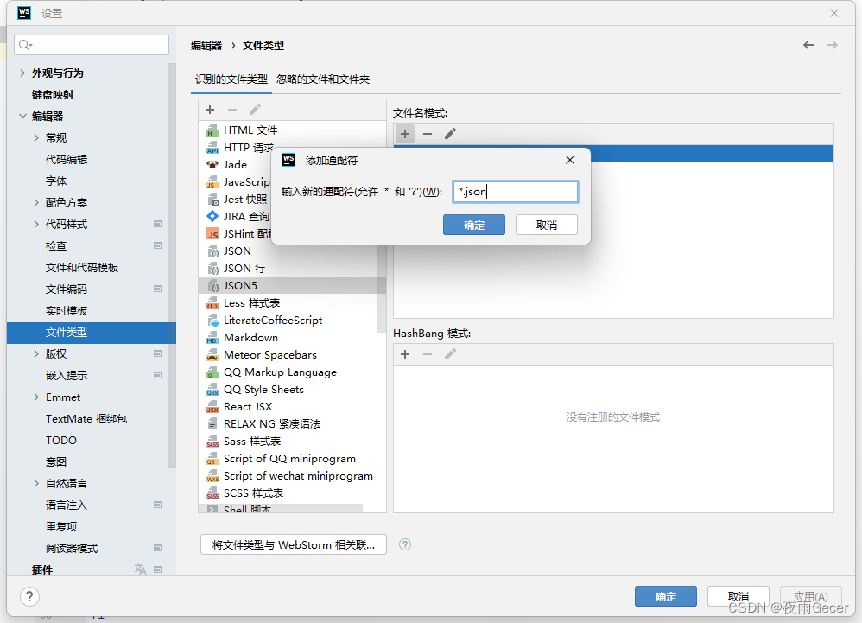Select the Jade file type icon
Screen dimensions: 862x623
212,164
